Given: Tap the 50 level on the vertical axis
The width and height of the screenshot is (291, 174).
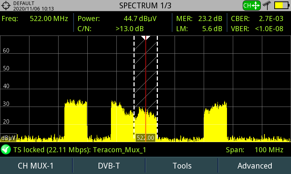Looking at the screenshot, I should [x=6, y=68].
